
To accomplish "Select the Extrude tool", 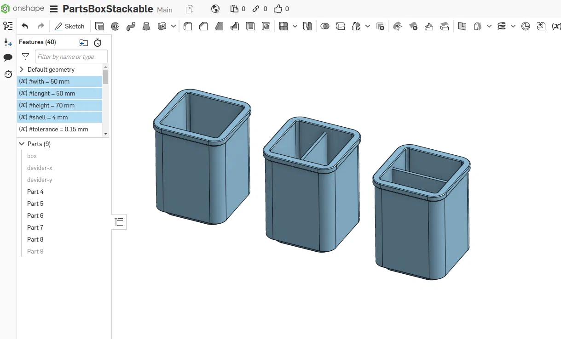I will pos(99,26).
